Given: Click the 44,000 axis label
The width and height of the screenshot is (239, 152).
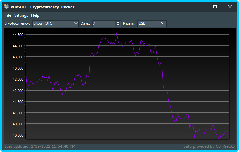Looking at the screenshot, I should (x=18, y=46).
